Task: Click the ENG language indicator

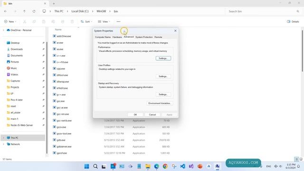Action: click(x=268, y=166)
